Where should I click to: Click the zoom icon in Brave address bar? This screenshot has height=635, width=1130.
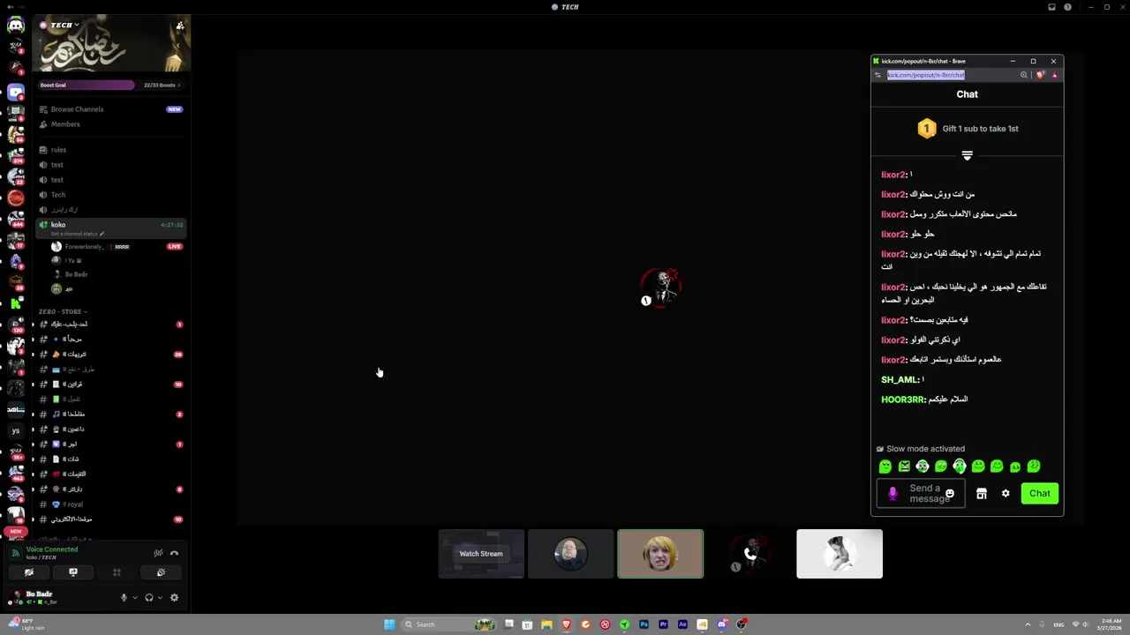pos(1024,75)
